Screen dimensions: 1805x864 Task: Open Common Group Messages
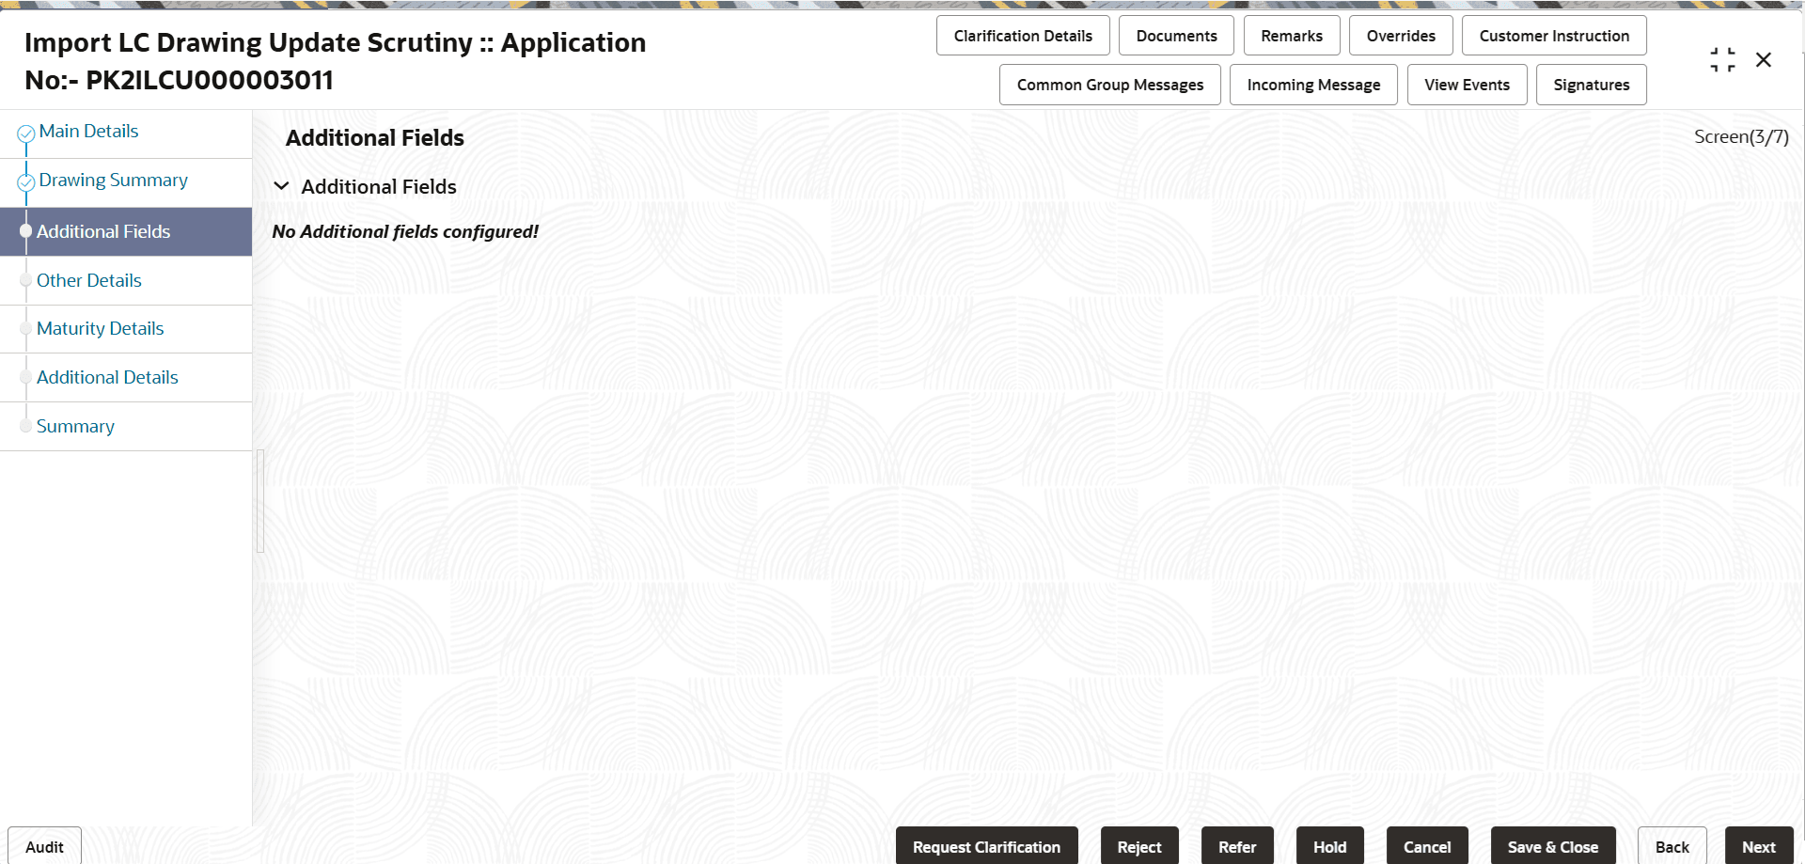click(1109, 84)
